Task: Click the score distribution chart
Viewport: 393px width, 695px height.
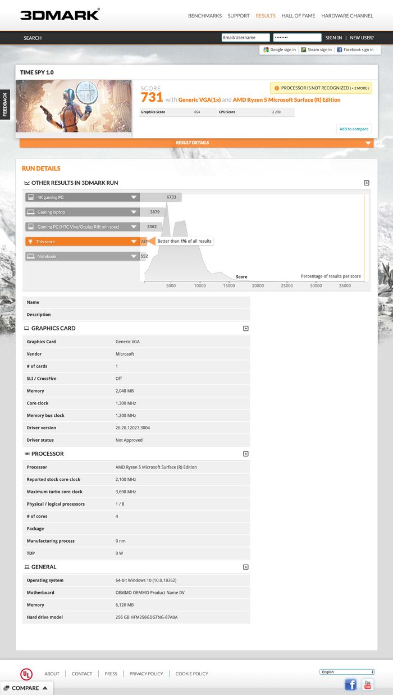Action: pos(254,238)
